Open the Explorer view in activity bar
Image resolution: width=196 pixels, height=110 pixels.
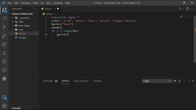click(x=4, y=10)
